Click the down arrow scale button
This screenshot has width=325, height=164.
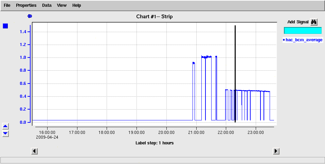(x=5, y=134)
